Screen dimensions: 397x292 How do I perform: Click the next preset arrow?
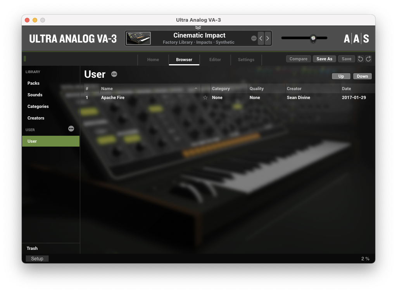point(268,38)
